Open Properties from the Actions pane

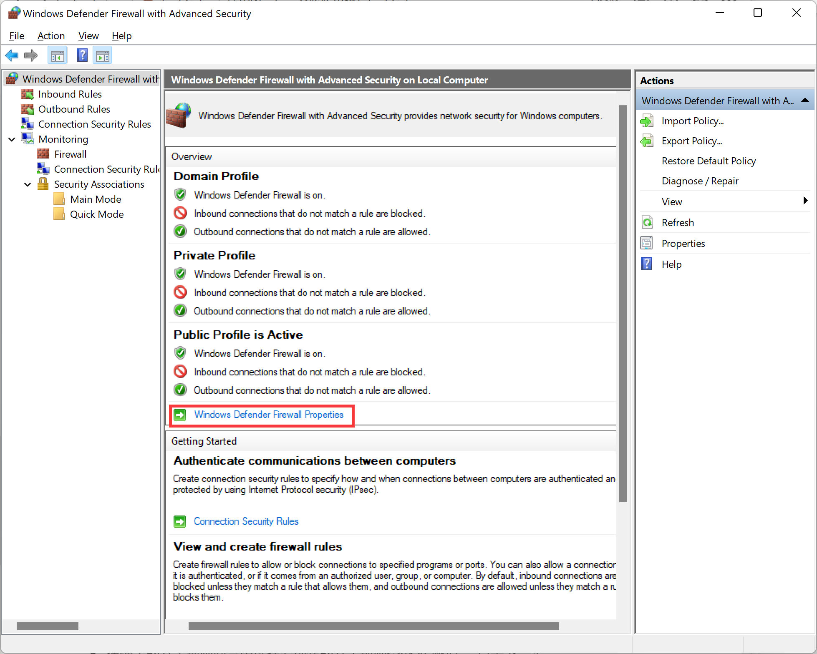[x=683, y=244]
